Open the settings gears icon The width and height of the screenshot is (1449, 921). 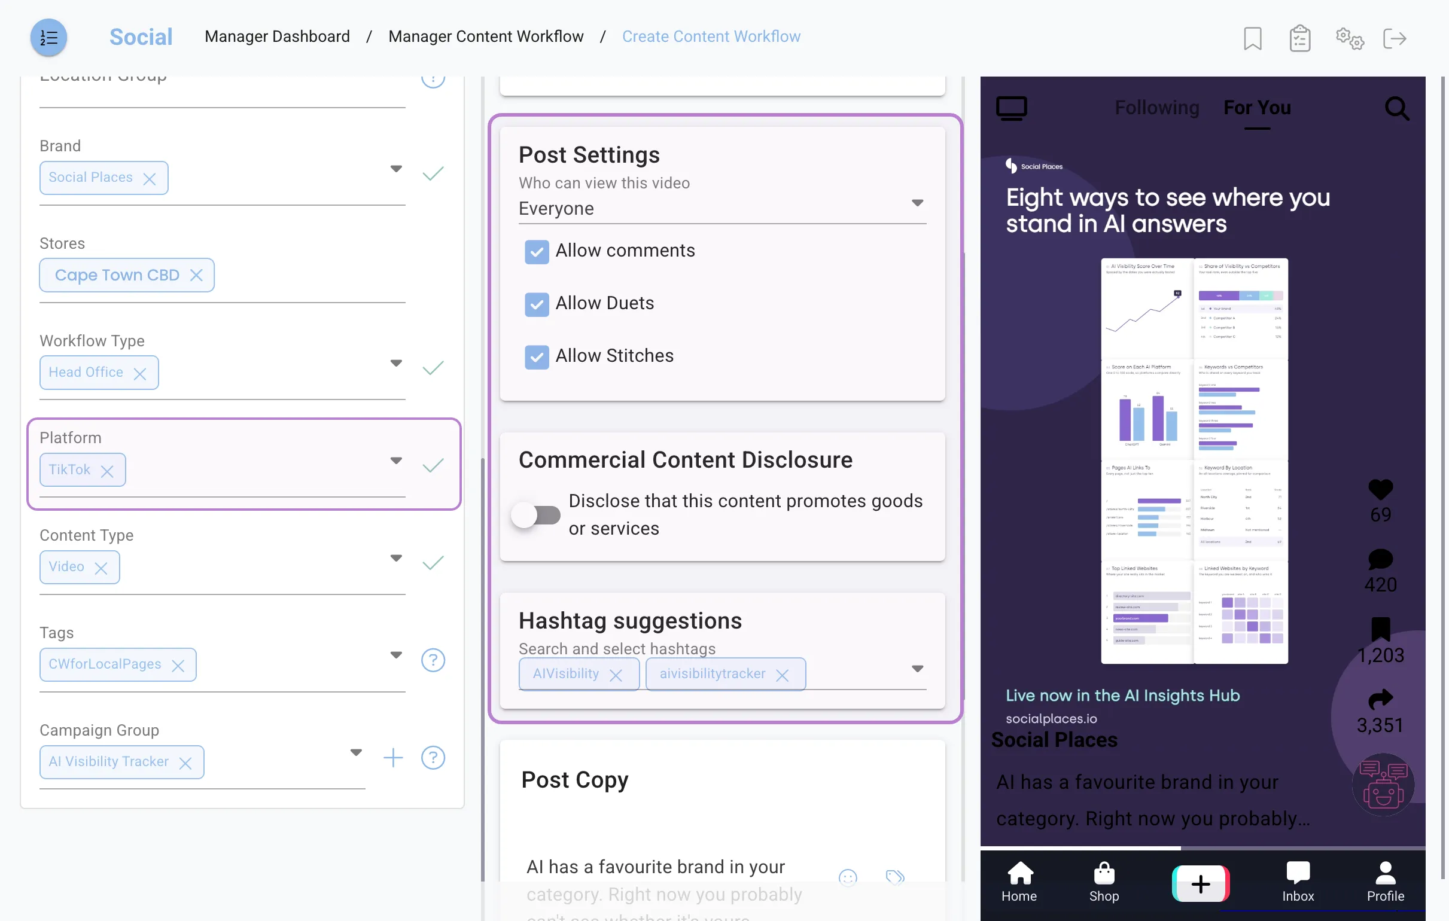[x=1349, y=39]
